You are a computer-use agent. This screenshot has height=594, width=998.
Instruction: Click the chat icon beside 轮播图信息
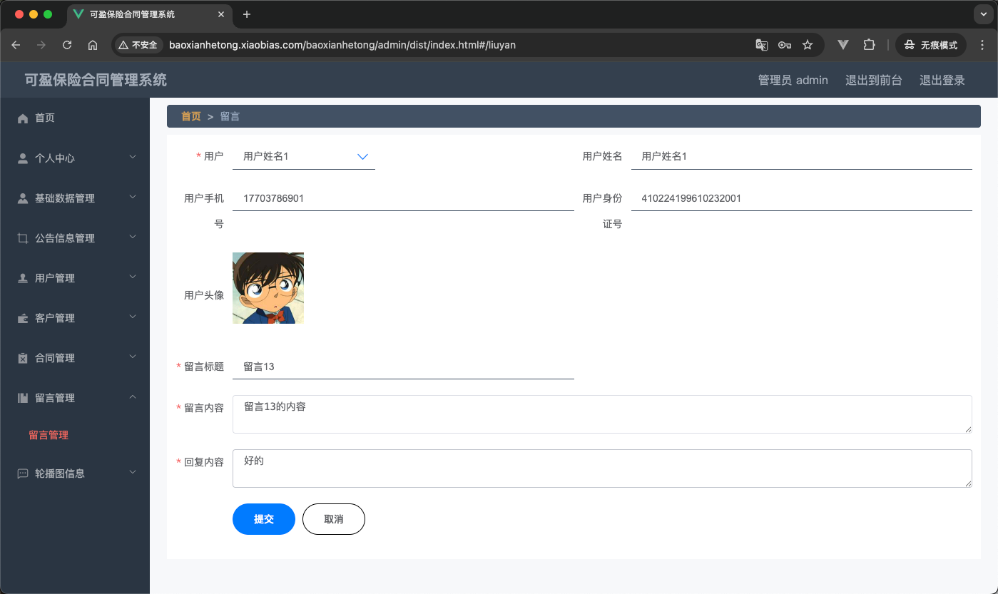[x=23, y=473]
